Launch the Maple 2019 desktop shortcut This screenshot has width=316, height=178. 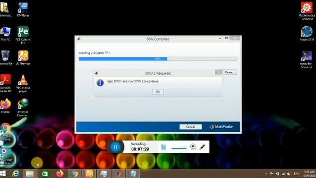coord(307,34)
